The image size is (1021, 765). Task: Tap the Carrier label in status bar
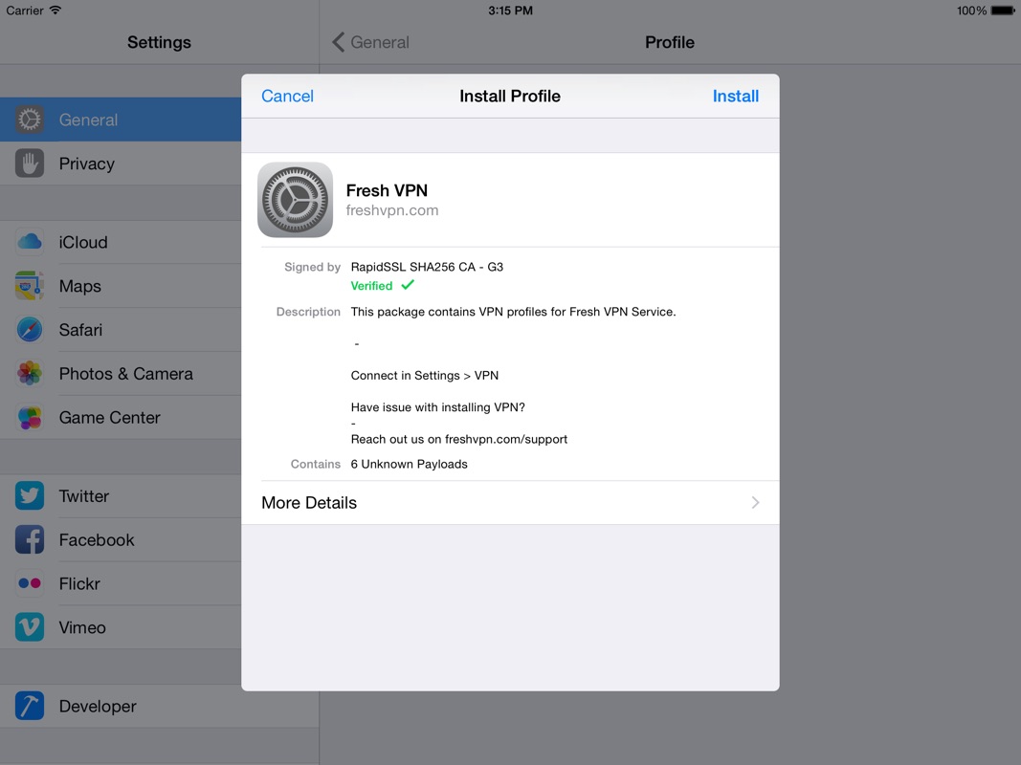coord(25,11)
